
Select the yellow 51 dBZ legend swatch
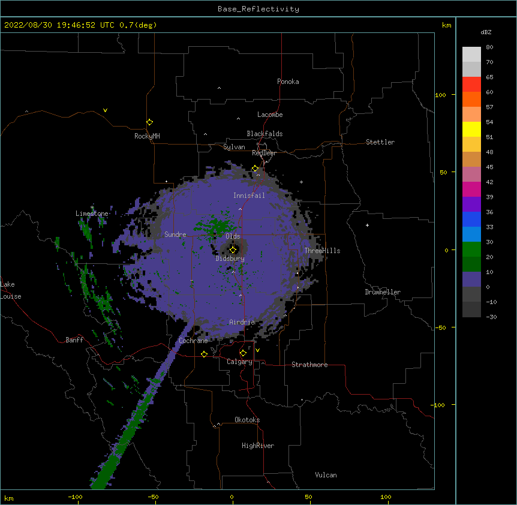click(471, 129)
